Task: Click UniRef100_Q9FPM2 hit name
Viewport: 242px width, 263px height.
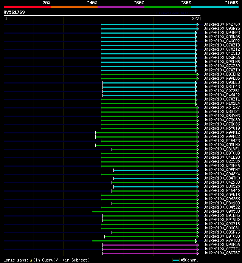Action: click(222, 170)
